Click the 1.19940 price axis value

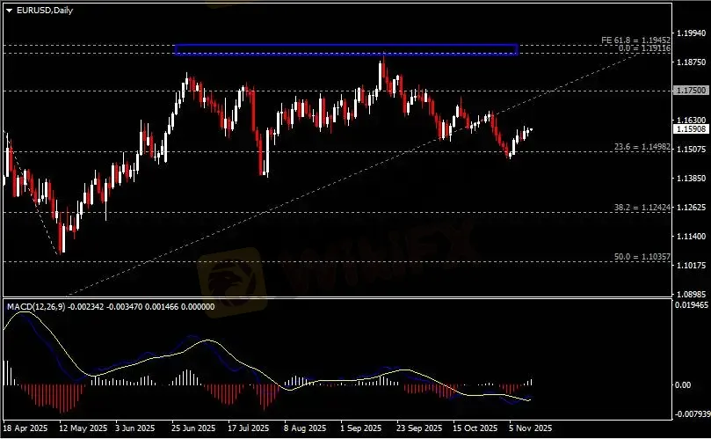[691, 33]
